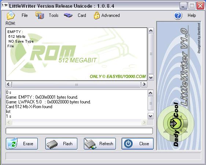Click the Card cartridge icon
The height and width of the screenshot is (165, 206).
coord(68,15)
